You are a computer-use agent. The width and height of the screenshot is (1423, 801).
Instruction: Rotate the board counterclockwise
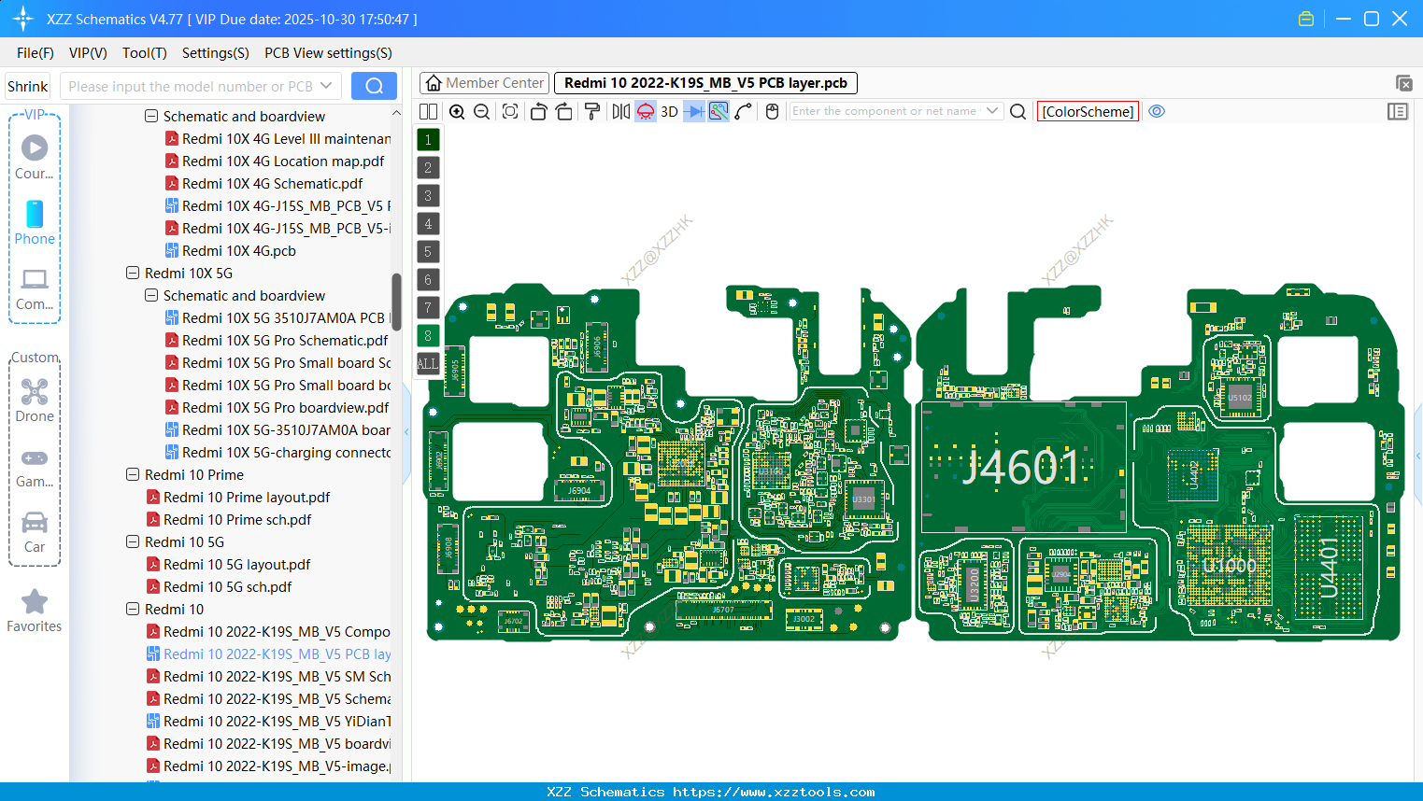click(538, 111)
